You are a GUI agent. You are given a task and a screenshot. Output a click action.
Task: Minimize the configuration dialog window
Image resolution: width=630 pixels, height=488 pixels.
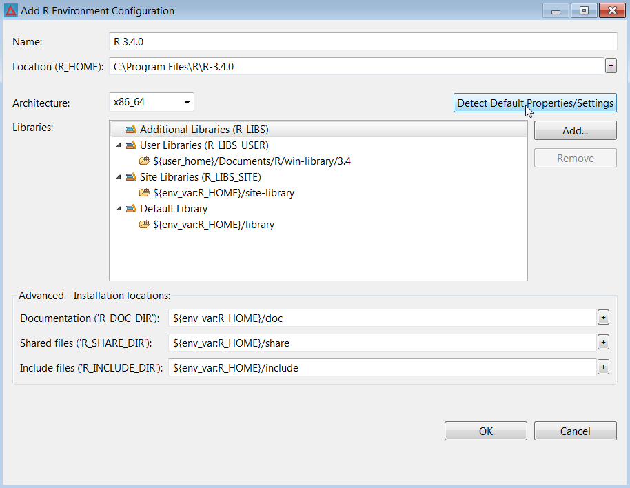tap(556, 11)
